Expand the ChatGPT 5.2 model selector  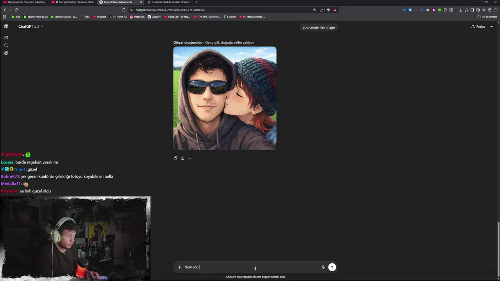[x=30, y=26]
